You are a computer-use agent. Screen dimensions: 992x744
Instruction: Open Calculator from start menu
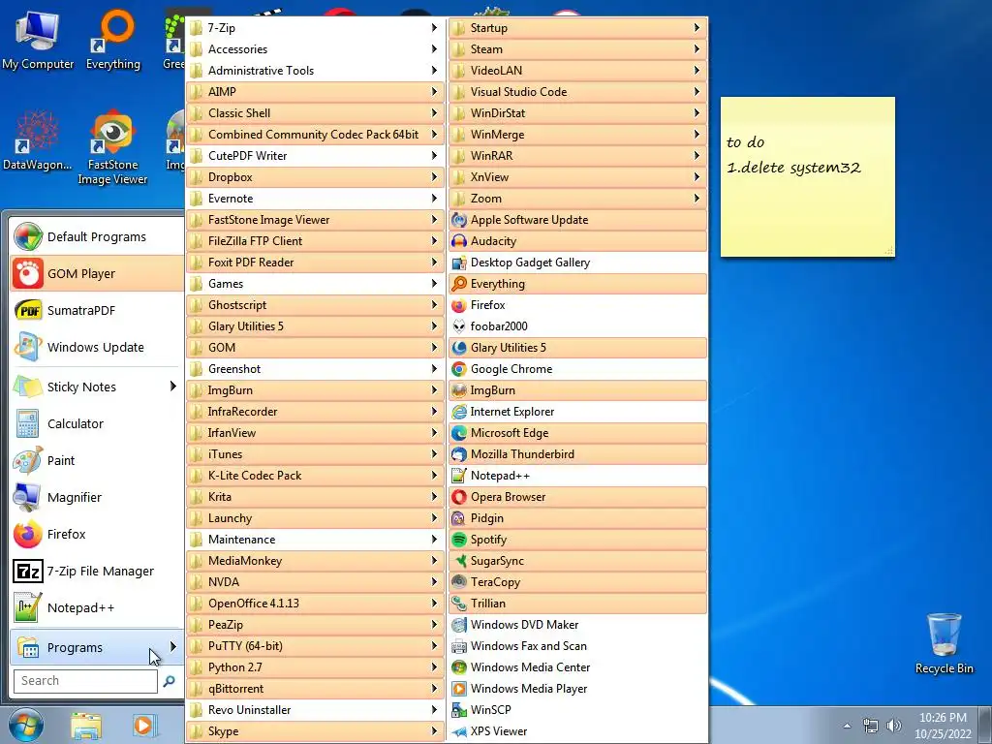(97, 424)
